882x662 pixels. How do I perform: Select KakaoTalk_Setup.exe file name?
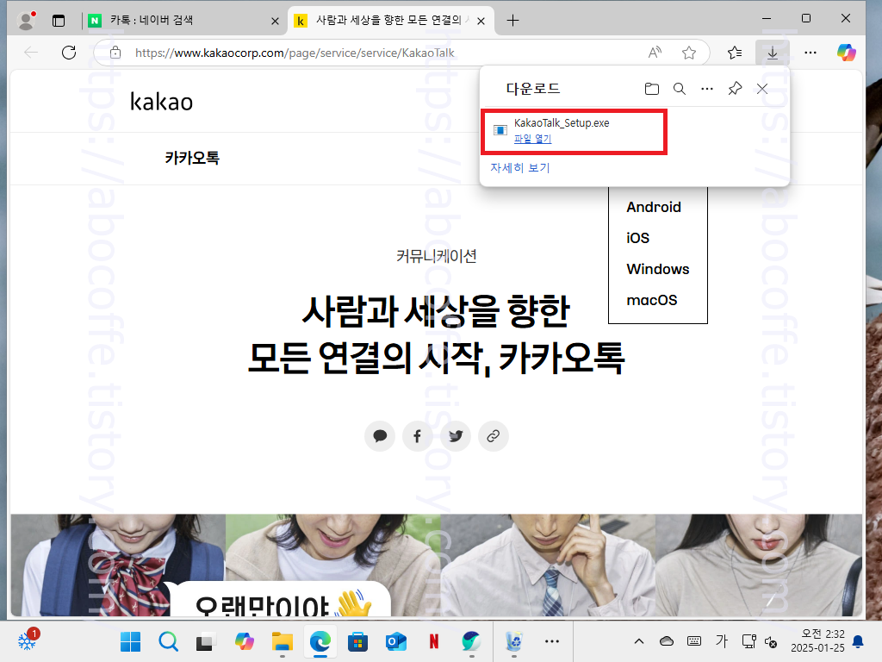click(562, 123)
